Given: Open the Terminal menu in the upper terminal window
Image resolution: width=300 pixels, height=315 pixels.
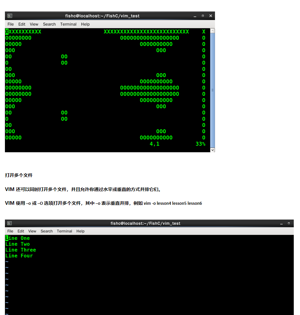Looking at the screenshot, I should [x=68, y=24].
